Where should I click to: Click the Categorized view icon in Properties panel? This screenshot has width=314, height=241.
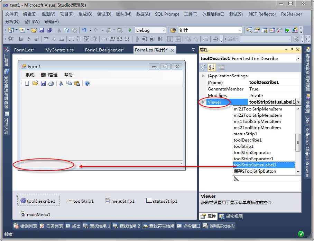coord(204,67)
